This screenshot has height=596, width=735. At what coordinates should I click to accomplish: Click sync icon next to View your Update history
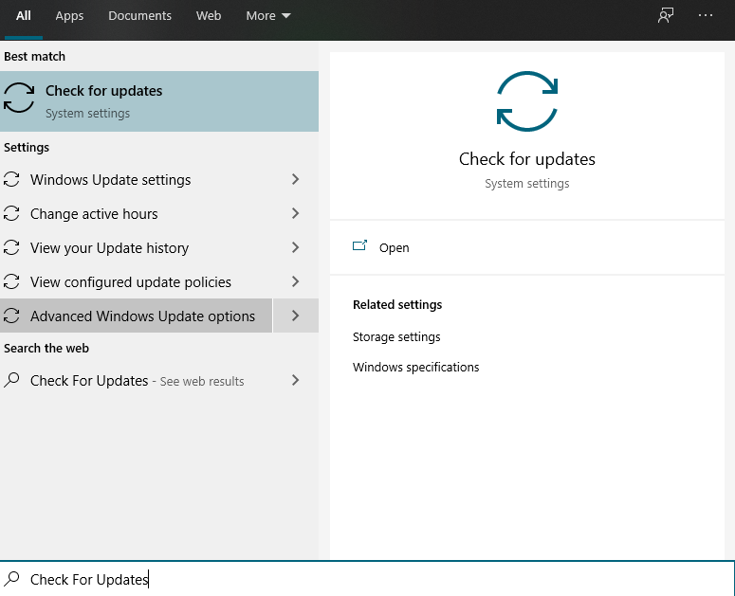(11, 247)
